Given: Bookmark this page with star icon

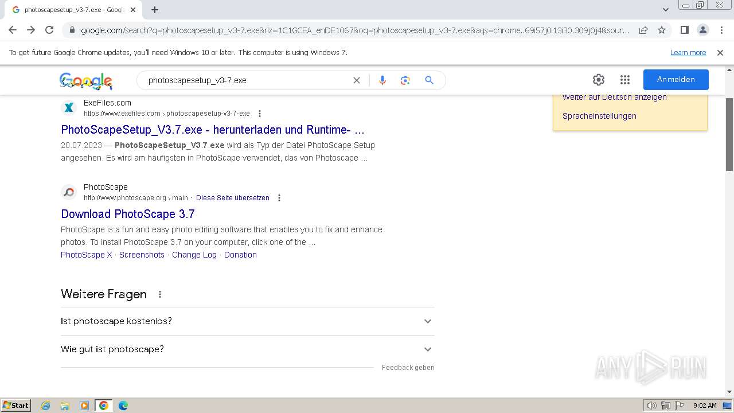Looking at the screenshot, I should pos(662,30).
